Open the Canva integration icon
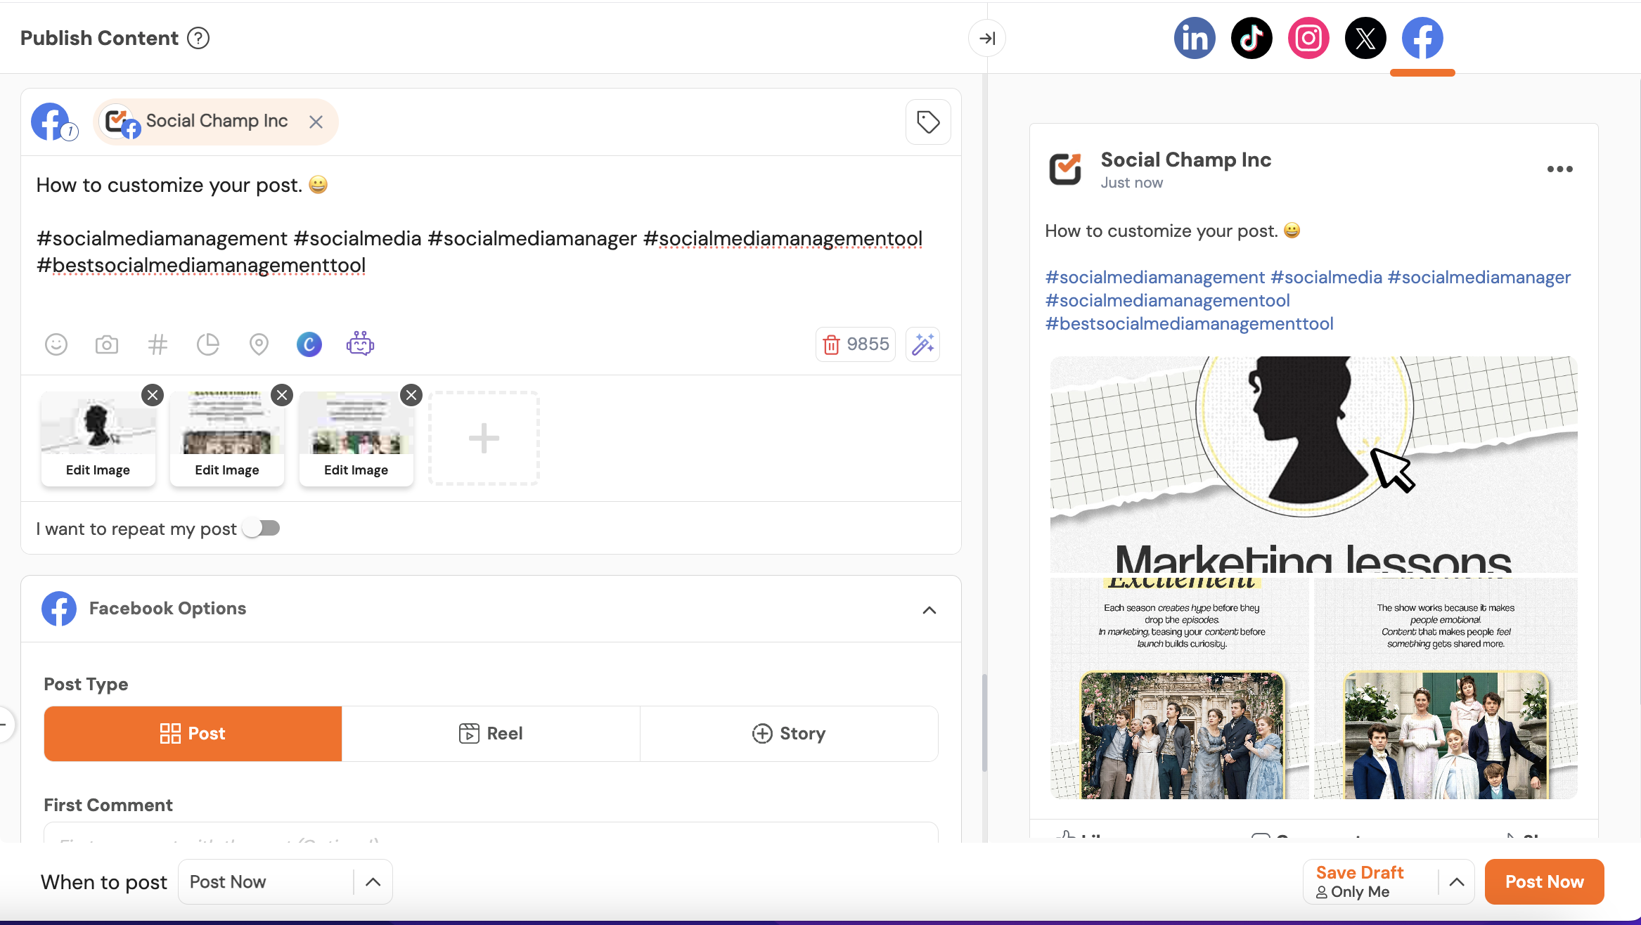Image resolution: width=1641 pixels, height=925 pixels. 309,344
